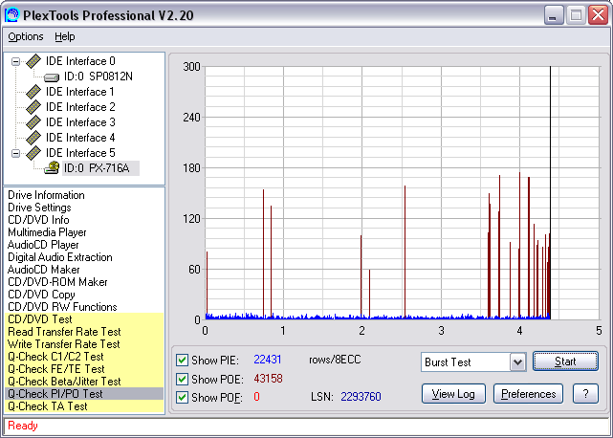
Task: Click the IDE Interface 4 chip icon
Action: (33, 138)
